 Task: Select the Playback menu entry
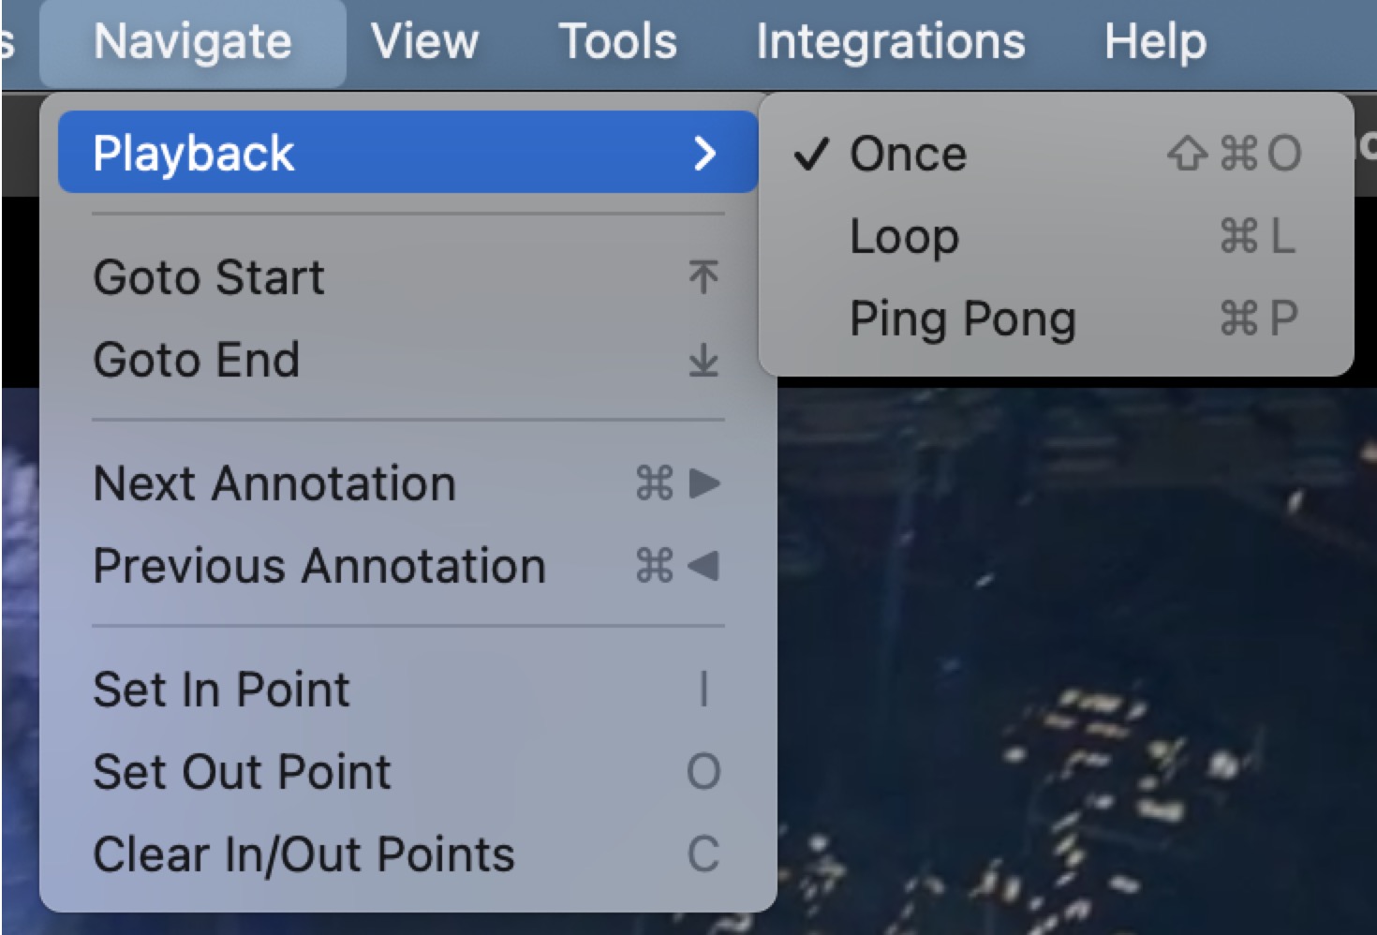408,152
